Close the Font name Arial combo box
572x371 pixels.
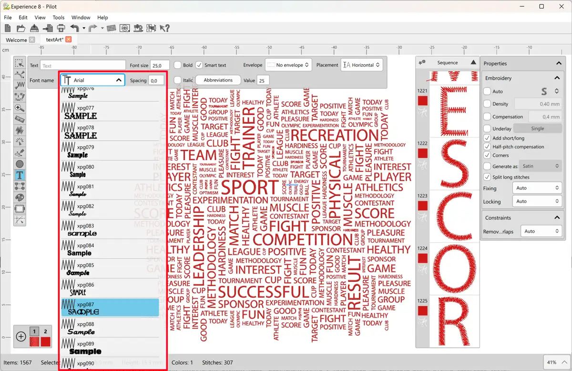(93, 81)
